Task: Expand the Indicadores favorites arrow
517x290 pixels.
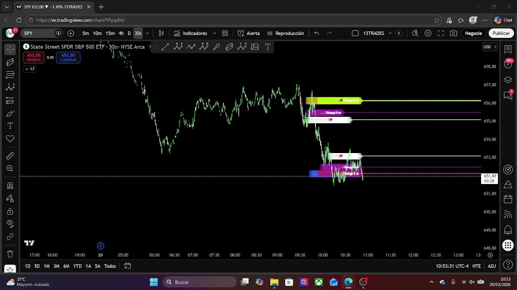Action: pos(214,33)
